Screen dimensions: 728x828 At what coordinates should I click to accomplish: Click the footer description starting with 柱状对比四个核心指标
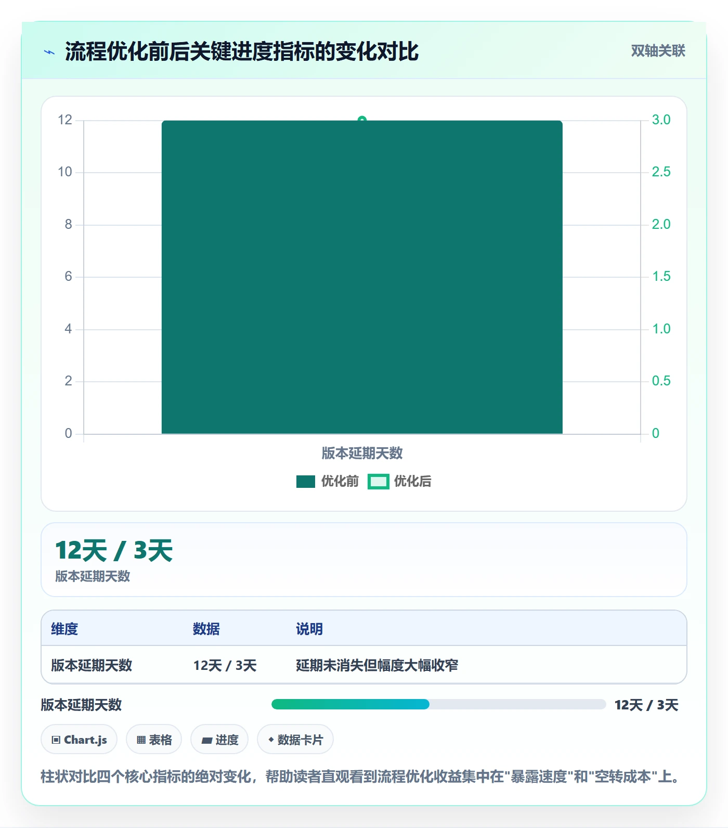361,777
